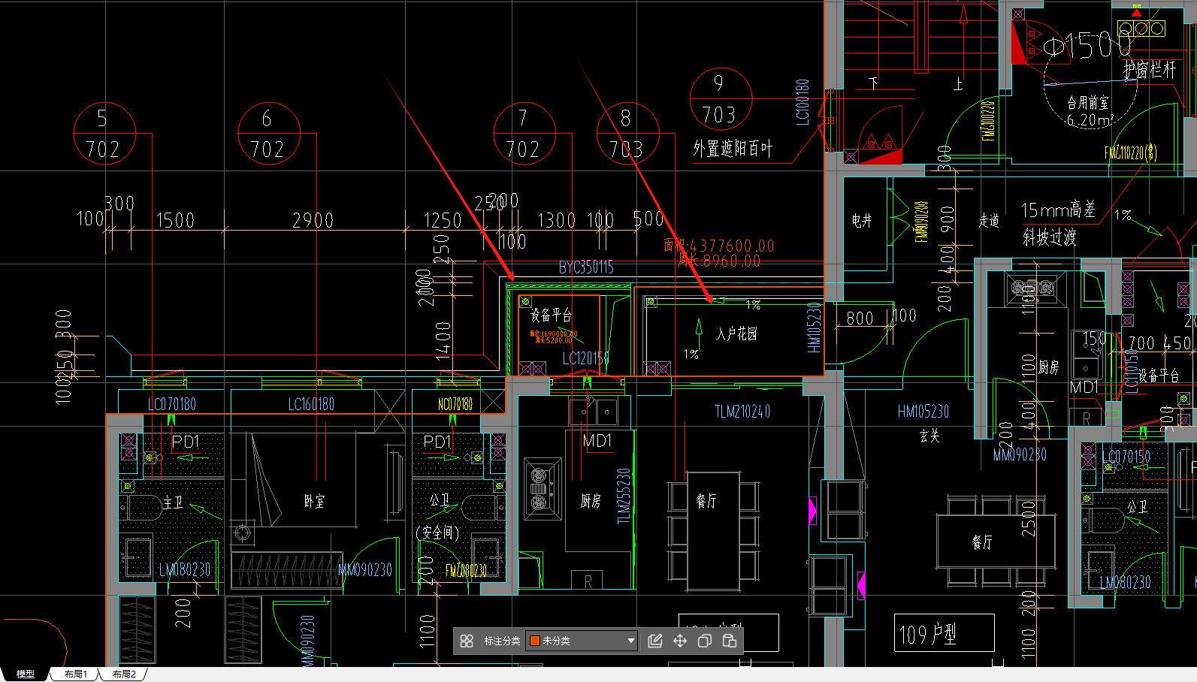Click the vertical TLM255230 label
1197x682 pixels.
[x=624, y=495]
